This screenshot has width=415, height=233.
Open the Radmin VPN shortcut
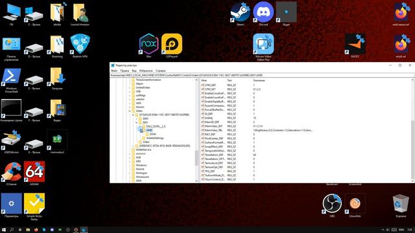(80, 44)
